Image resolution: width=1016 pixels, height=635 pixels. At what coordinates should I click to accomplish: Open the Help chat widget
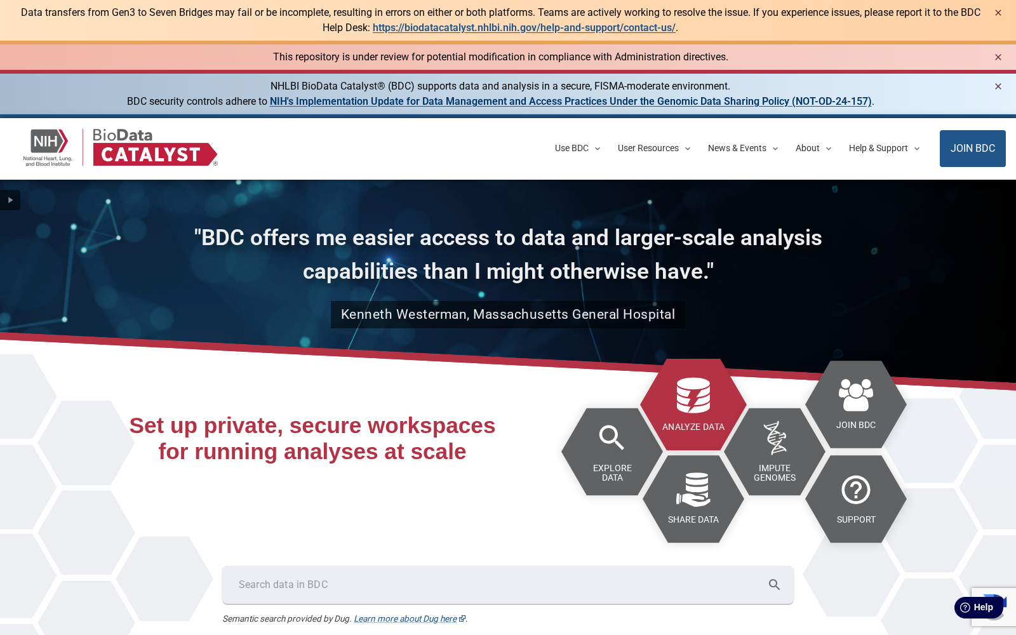(x=978, y=608)
